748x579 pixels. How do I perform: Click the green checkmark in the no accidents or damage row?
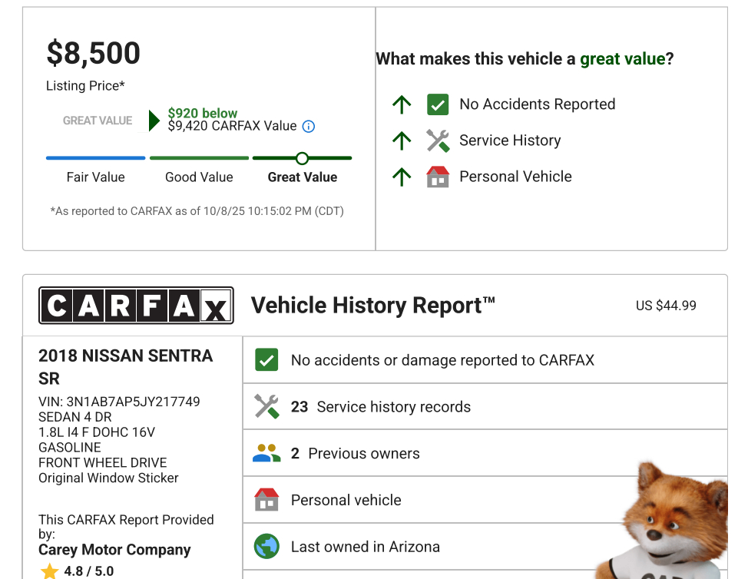266,360
